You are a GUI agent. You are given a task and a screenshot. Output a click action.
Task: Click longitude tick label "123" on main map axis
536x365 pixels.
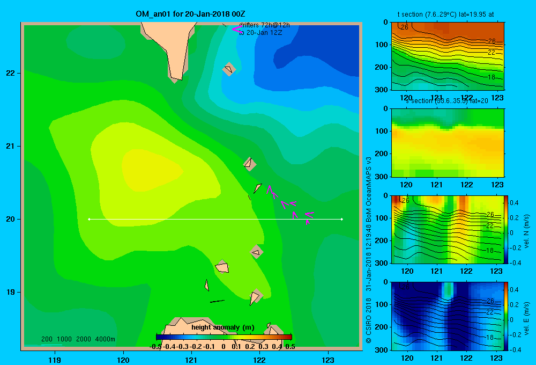(328, 360)
